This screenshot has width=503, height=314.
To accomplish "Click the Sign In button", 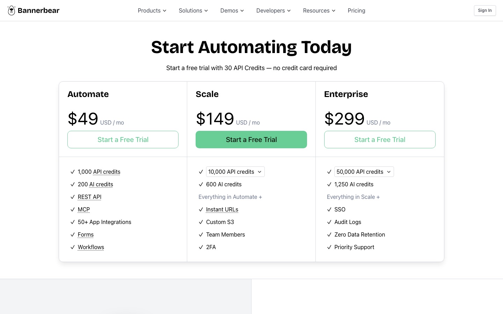I will point(485,10).
